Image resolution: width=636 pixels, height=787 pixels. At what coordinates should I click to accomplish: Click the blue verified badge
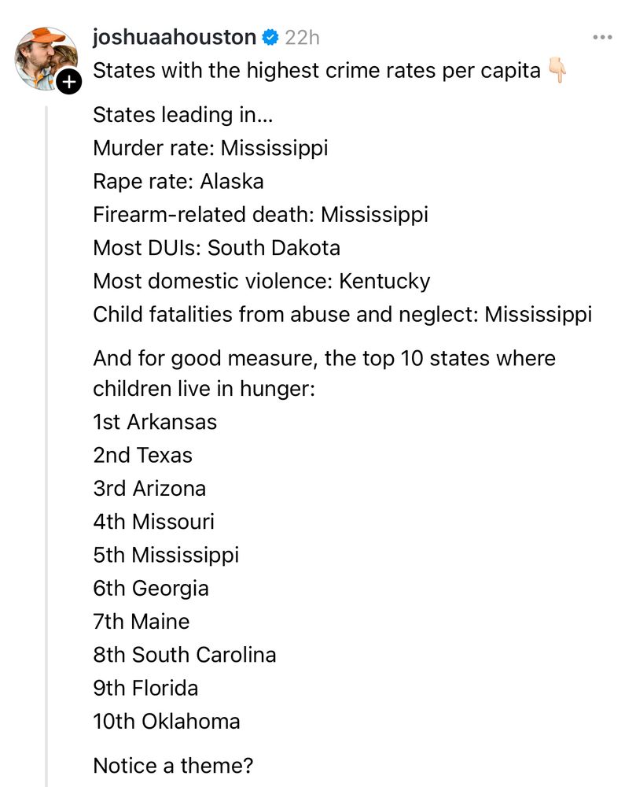(x=270, y=37)
